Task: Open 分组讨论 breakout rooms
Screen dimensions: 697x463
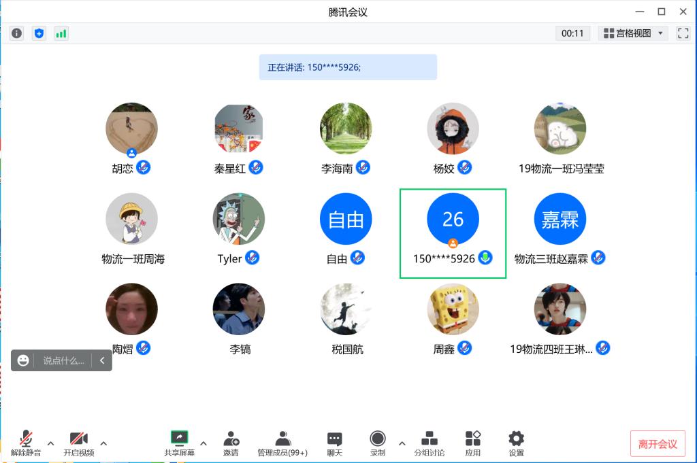Action: pos(429,442)
